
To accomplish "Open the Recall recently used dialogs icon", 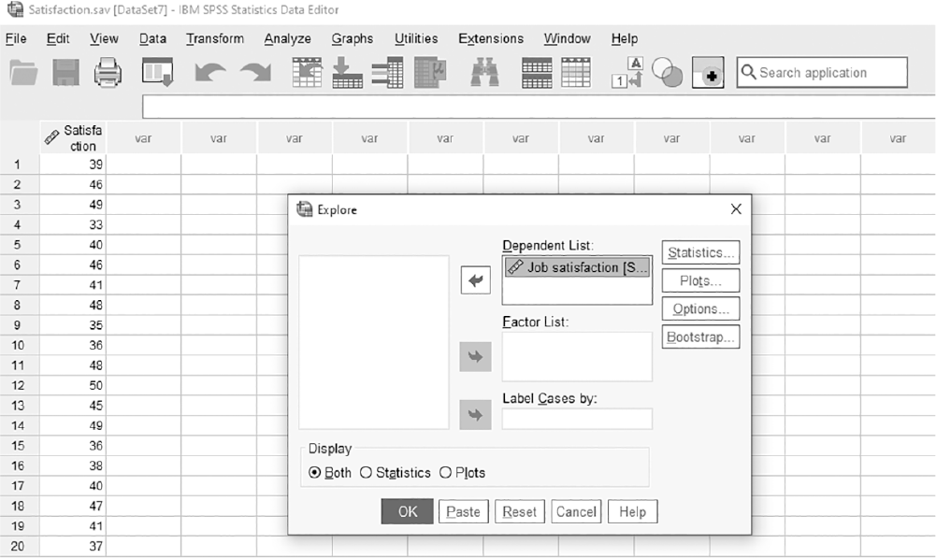I will (x=158, y=72).
